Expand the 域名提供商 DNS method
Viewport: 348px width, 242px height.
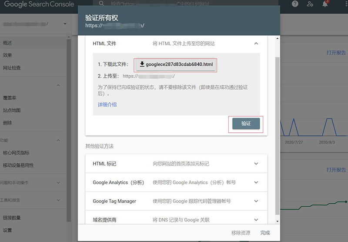176,219
